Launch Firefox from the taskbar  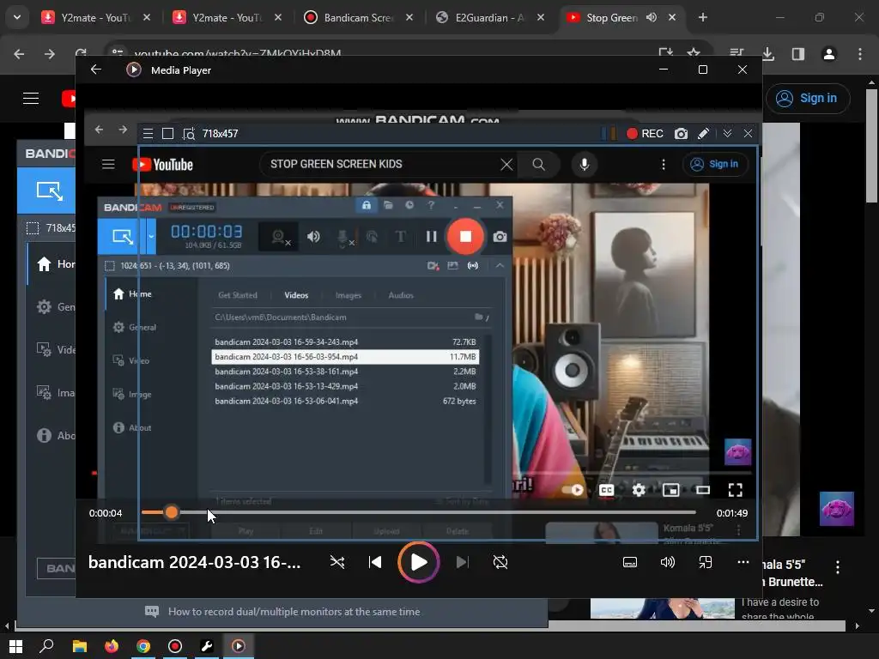coord(112,646)
